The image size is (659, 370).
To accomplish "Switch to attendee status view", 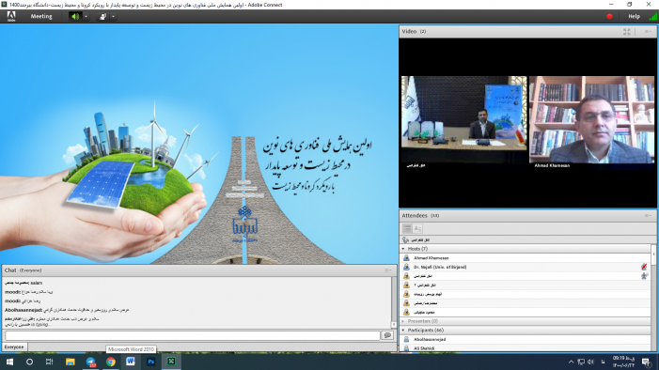I will click(x=417, y=228).
